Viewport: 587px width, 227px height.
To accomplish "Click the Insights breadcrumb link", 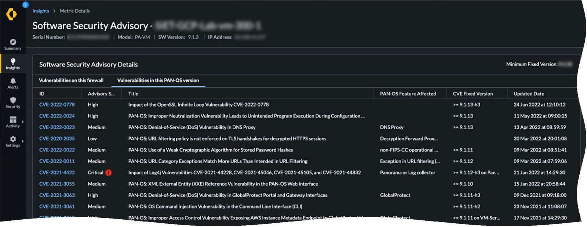I will [x=40, y=11].
